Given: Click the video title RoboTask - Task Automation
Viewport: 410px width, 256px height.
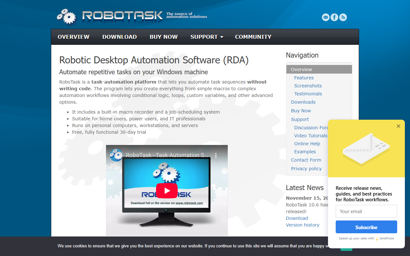Looking at the screenshot, I should pyautogui.click(x=167, y=155).
